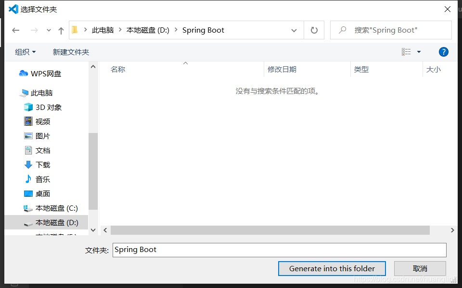
Task: Click the sidebar scroll down arrow
Action: (x=93, y=230)
